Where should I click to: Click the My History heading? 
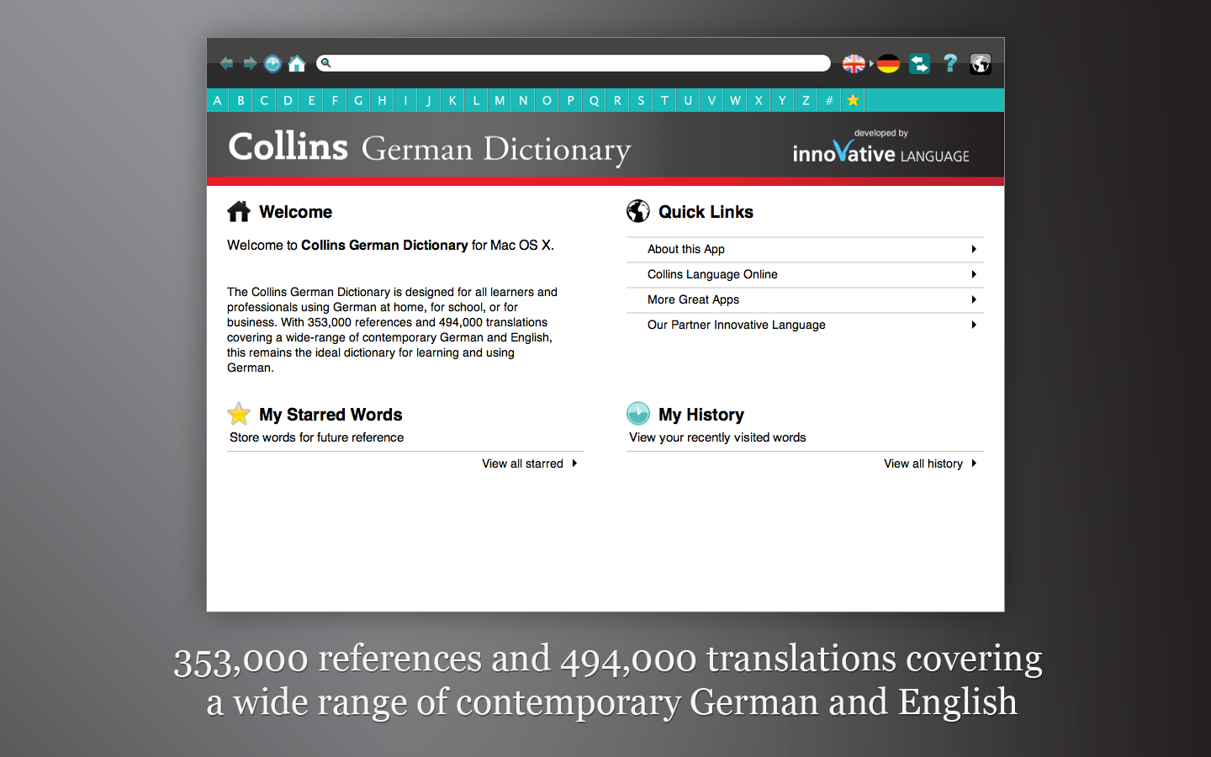pos(701,415)
